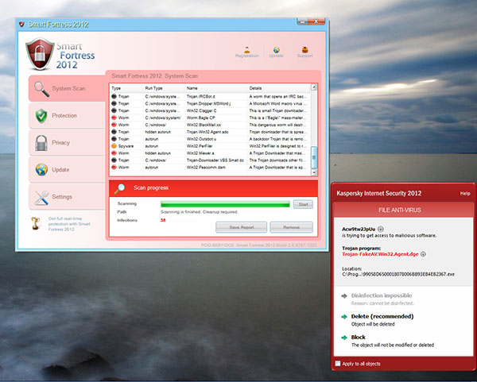This screenshot has width=477, height=382.
Task: Select the Win32.Miewer.a entry
Action: [210, 153]
